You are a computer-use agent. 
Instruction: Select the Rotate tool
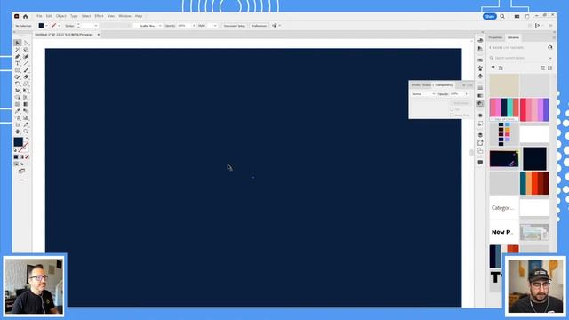click(18, 84)
